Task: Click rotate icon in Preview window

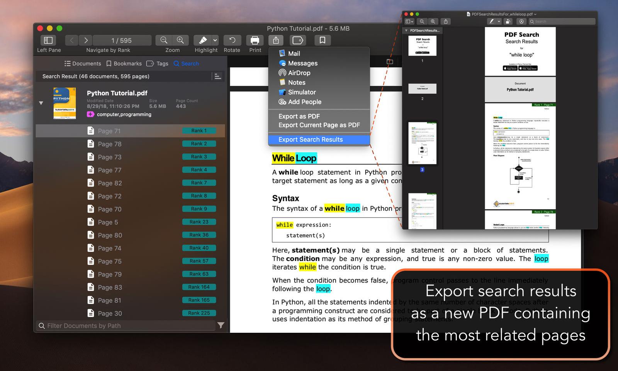Action: click(508, 22)
